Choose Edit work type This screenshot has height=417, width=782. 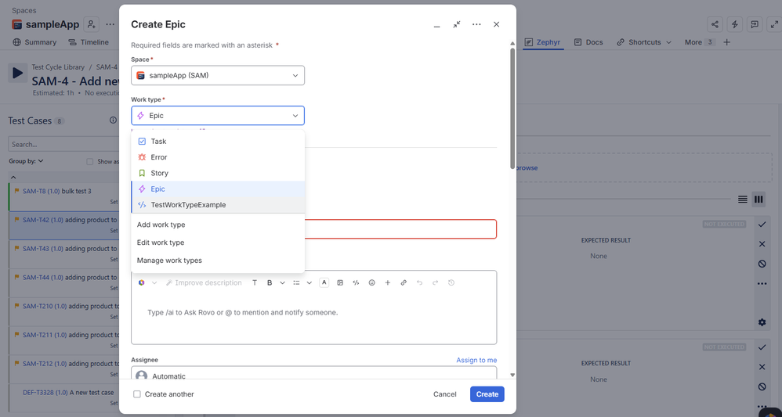[218, 243]
